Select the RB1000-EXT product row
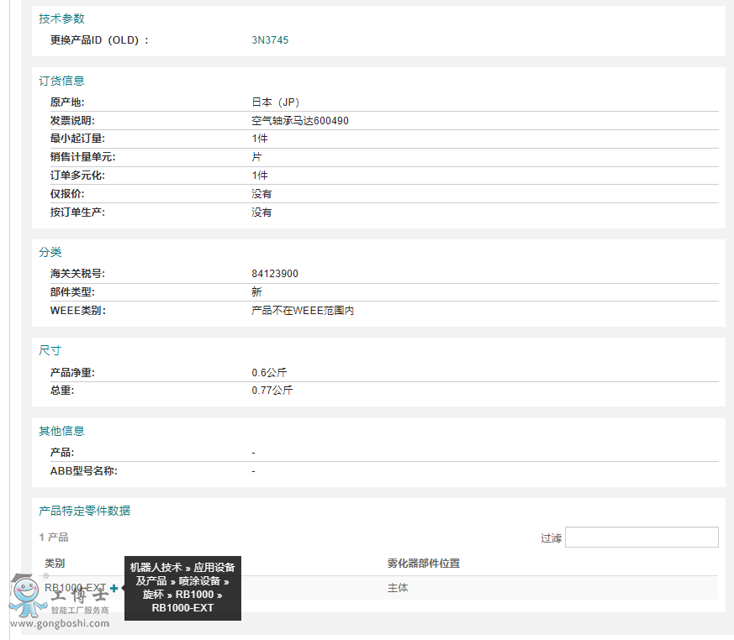Viewport: 734px width, 640px height. pyautogui.click(x=76, y=588)
